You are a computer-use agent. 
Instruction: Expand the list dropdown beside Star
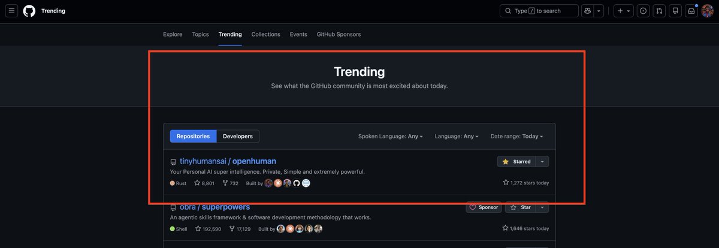pos(542,207)
